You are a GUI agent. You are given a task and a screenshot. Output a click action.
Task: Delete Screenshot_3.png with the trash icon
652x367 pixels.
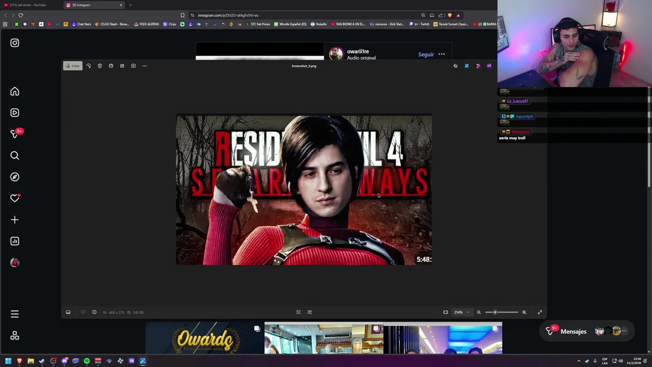point(100,66)
